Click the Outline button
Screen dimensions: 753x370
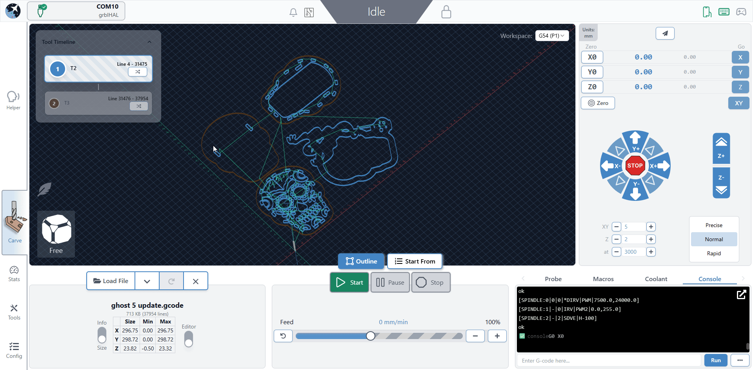(x=361, y=261)
